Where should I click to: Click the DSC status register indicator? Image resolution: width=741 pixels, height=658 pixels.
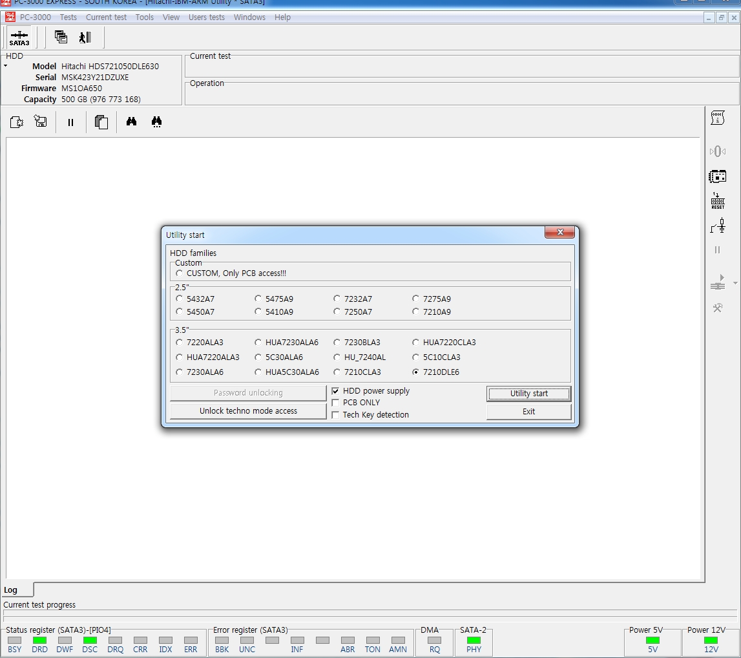(x=90, y=640)
